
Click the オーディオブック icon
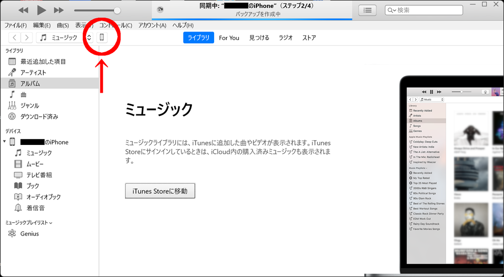coord(18,197)
